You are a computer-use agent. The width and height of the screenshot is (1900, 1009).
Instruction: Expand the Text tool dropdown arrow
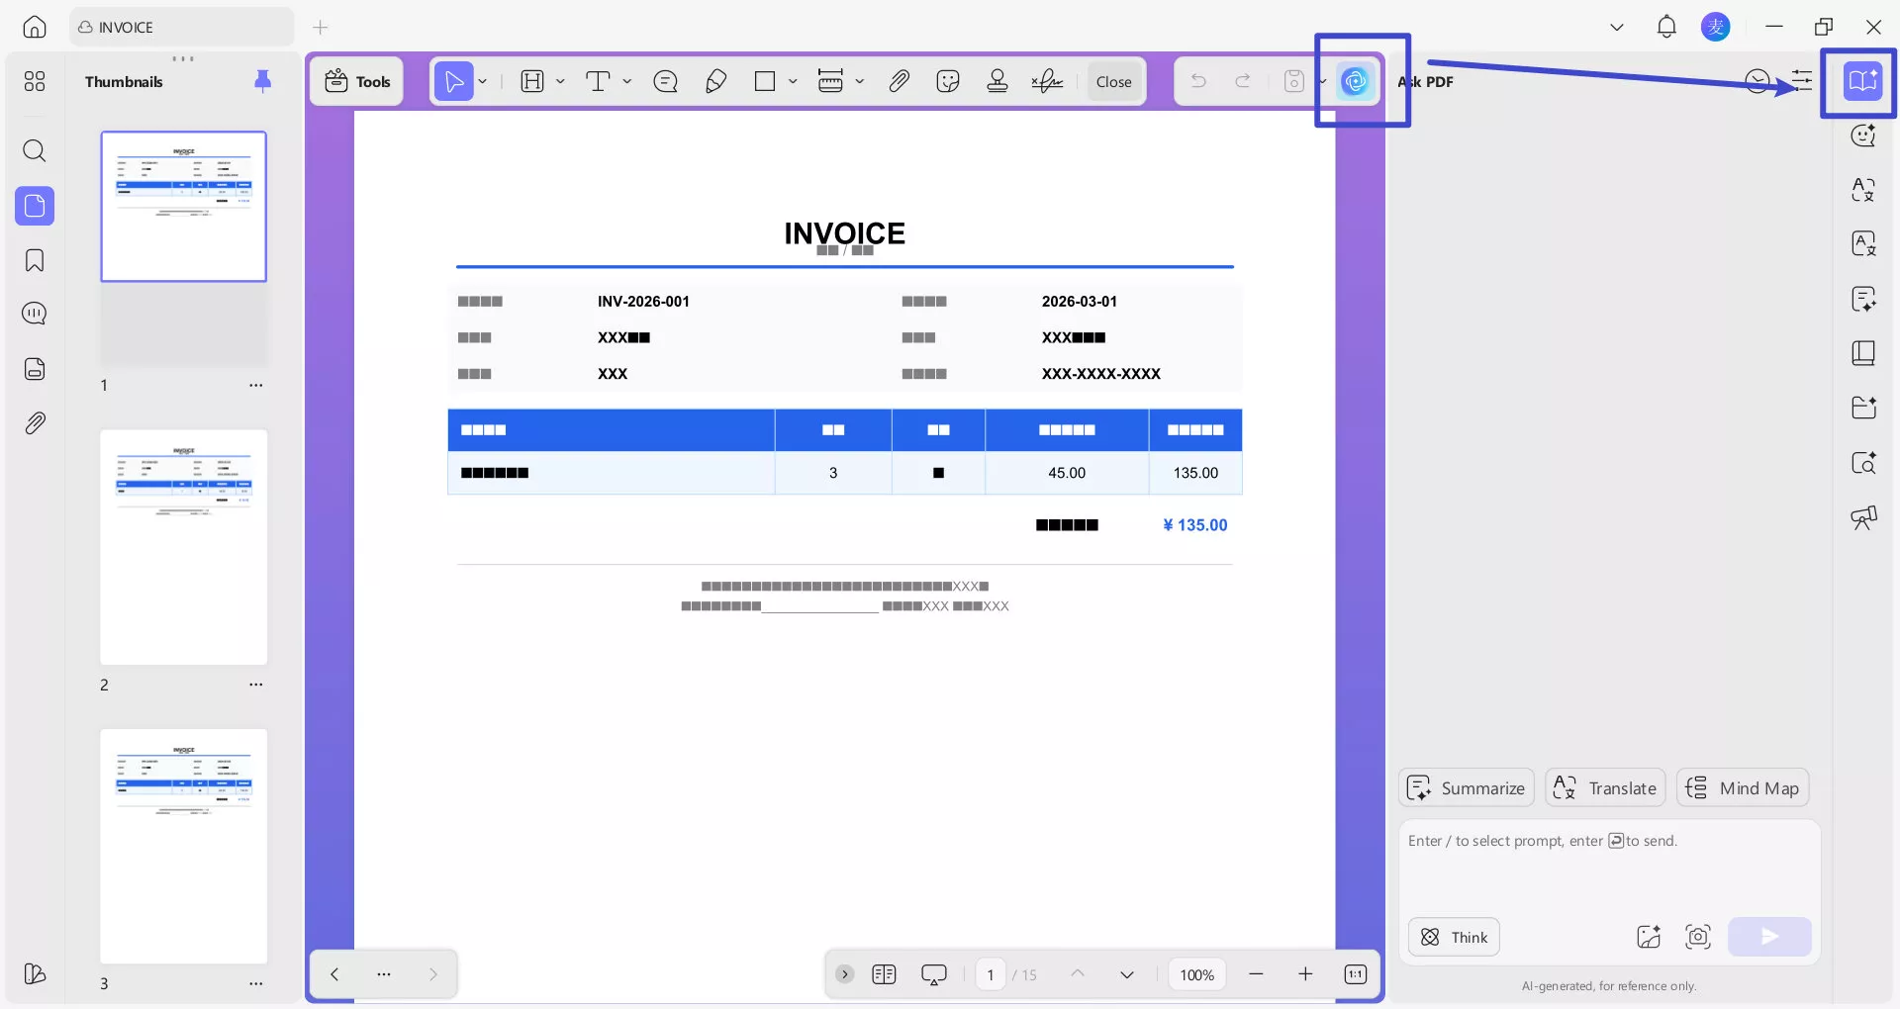tap(627, 81)
